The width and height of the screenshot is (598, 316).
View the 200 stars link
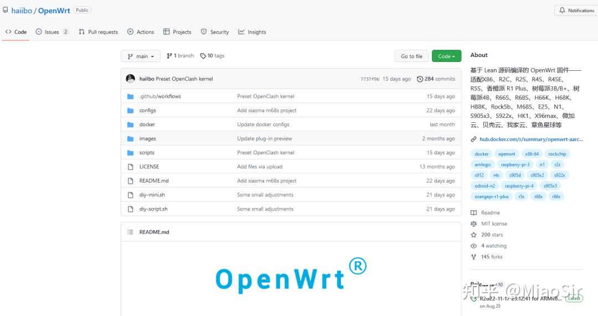(487, 235)
